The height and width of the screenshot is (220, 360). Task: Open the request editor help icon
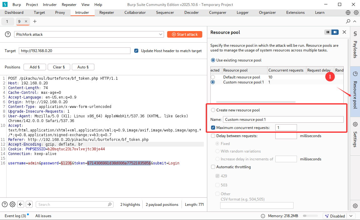pyautogui.click(x=5, y=204)
